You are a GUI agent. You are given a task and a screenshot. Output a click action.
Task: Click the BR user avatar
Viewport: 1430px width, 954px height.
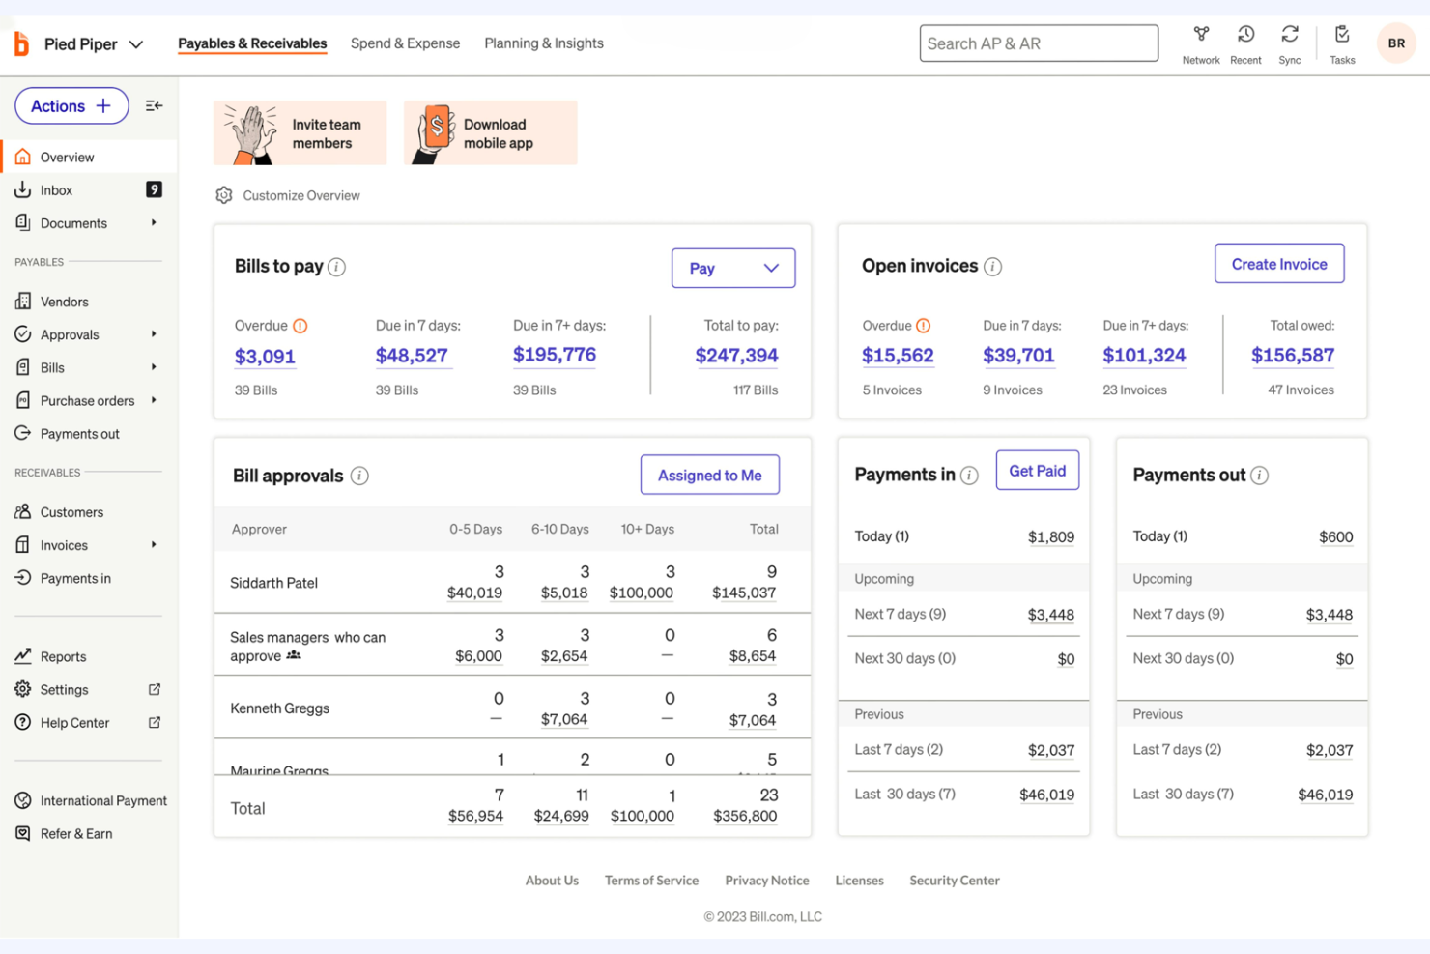click(1396, 43)
